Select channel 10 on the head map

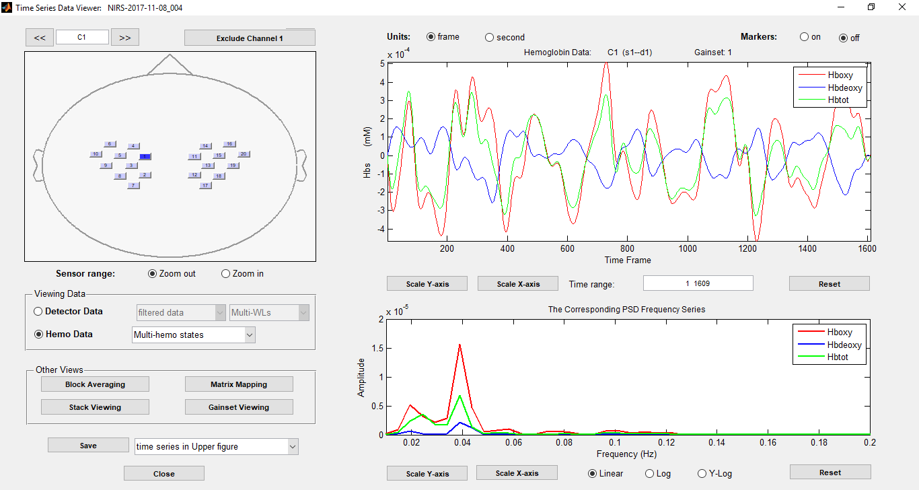pos(96,153)
